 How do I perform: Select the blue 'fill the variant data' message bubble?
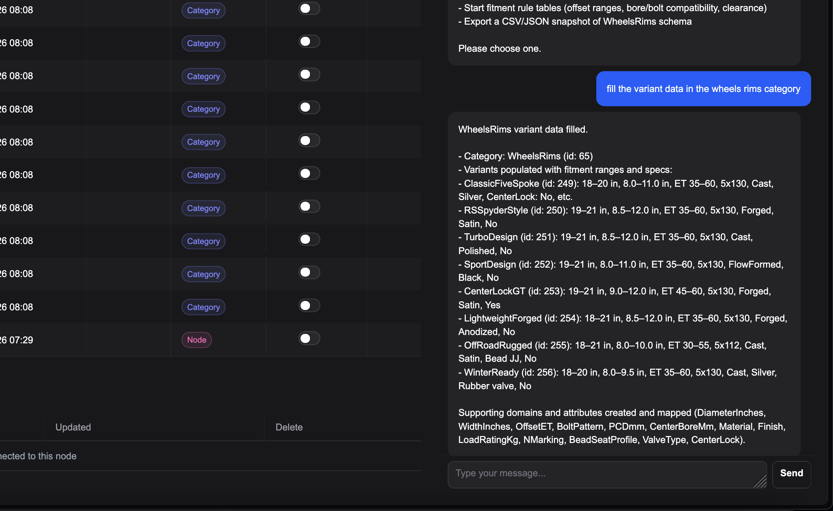[703, 89]
